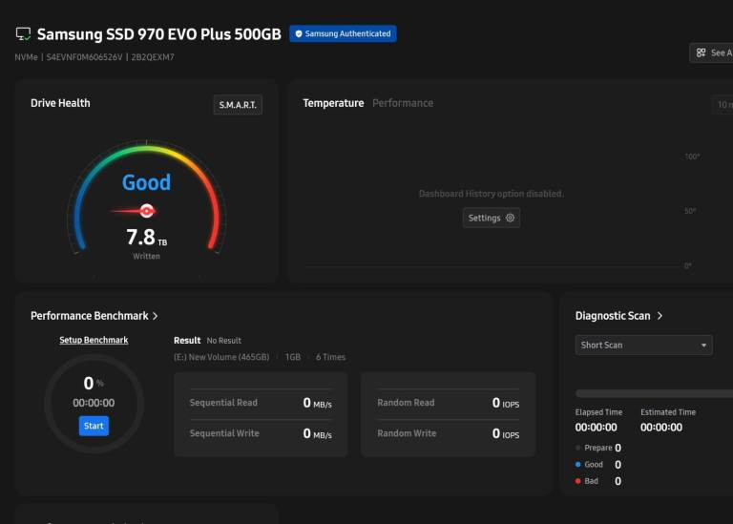Screen dimensions: 733x524
Task: Switch to the Temperature tab
Action: (333, 103)
